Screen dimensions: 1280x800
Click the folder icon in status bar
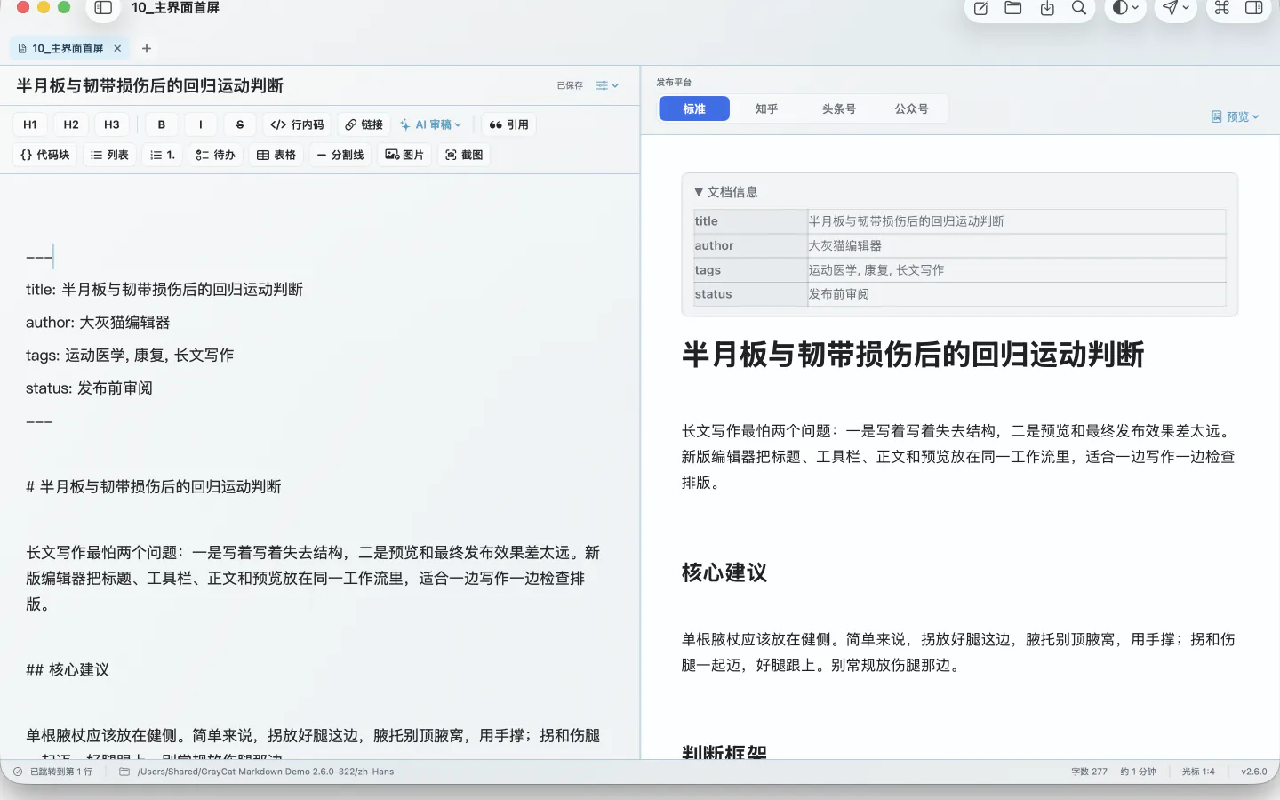[124, 772]
